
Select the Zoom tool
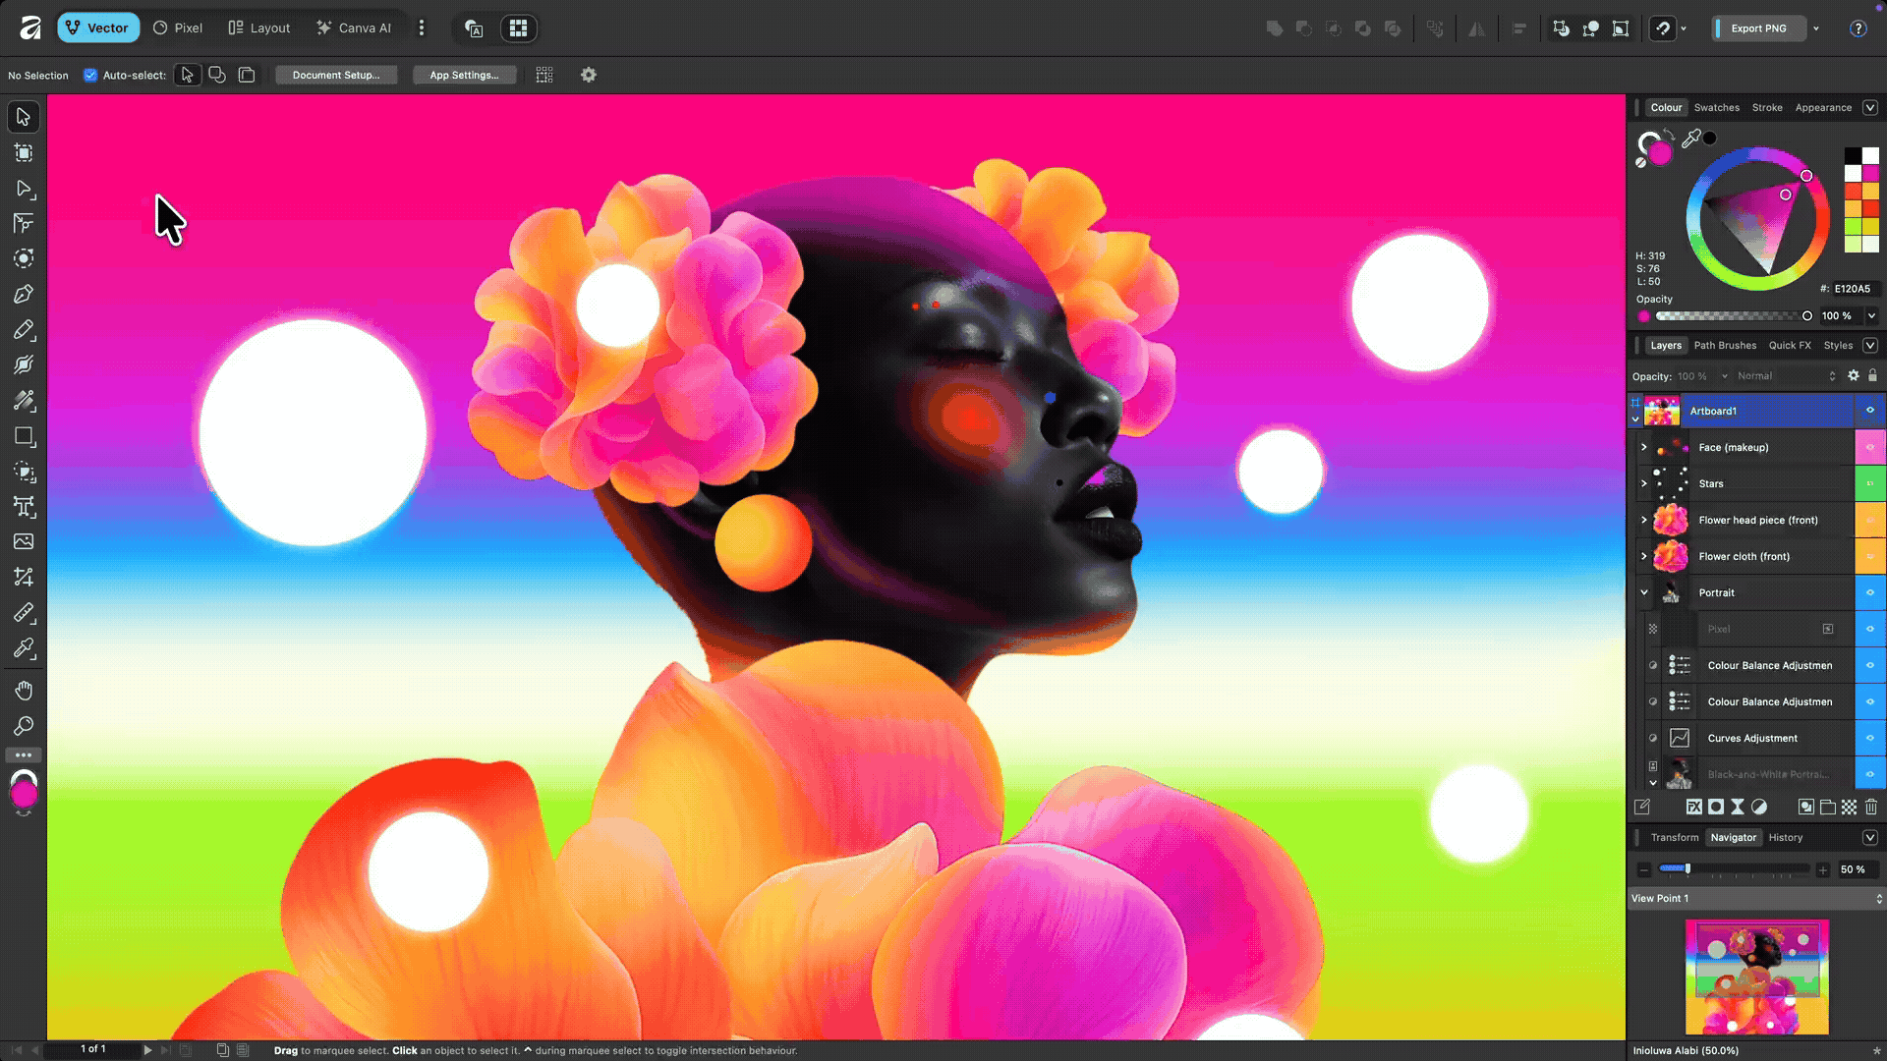[24, 726]
